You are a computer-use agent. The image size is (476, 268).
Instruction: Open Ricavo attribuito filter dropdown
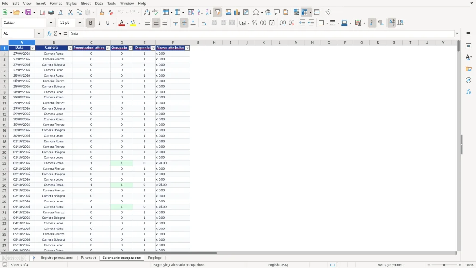[187, 48]
